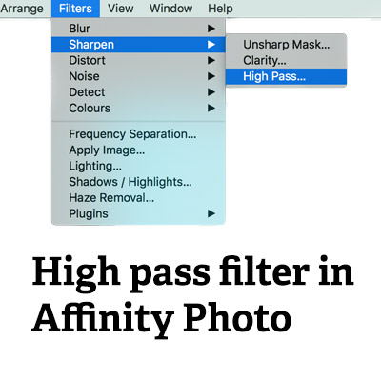Select the Sharpen submenu entry
This screenshot has height=381, width=381.
pyautogui.click(x=138, y=45)
